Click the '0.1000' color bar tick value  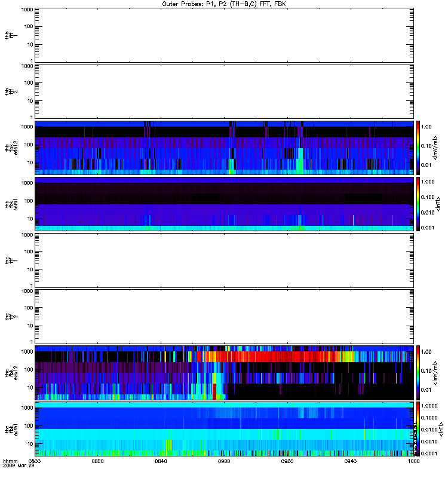click(429, 418)
